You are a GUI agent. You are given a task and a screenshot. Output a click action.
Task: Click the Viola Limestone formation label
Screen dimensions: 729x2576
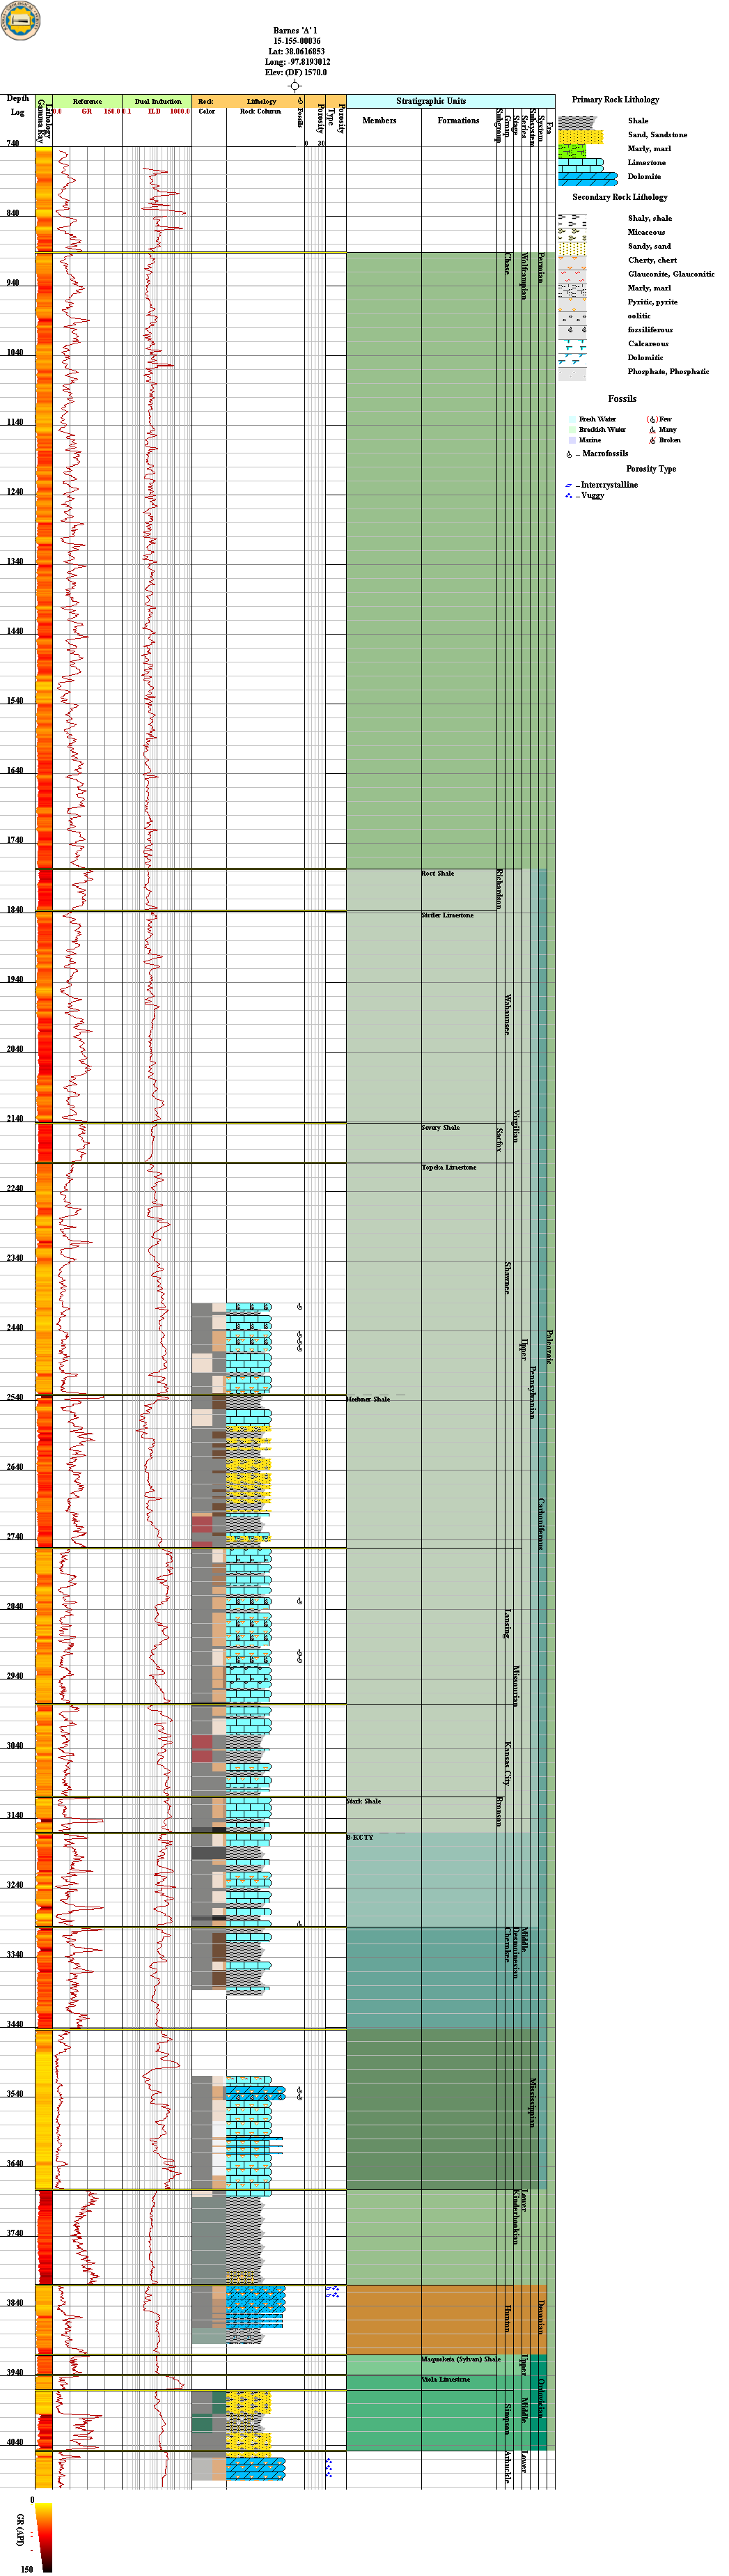click(x=445, y=2379)
